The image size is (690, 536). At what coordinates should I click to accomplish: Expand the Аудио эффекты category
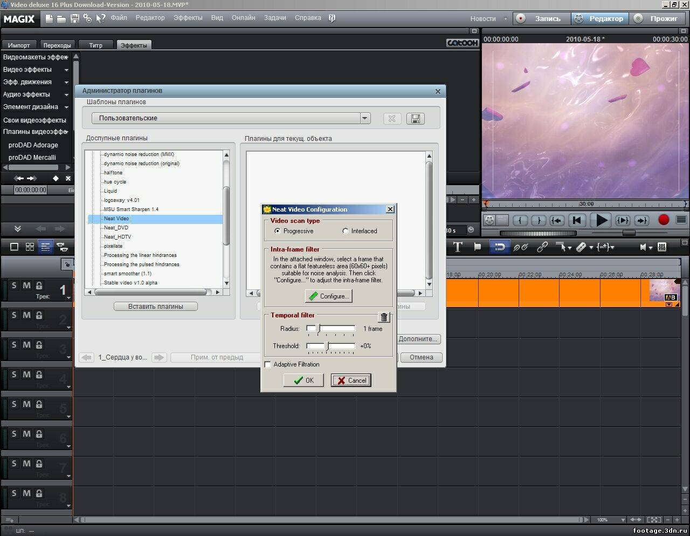point(66,95)
